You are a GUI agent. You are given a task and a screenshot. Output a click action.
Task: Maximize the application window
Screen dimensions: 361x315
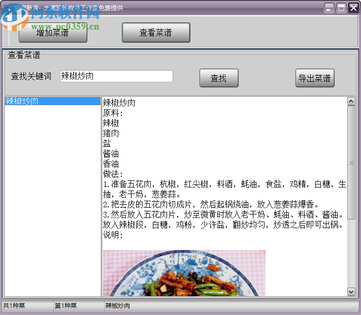coord(341,8)
